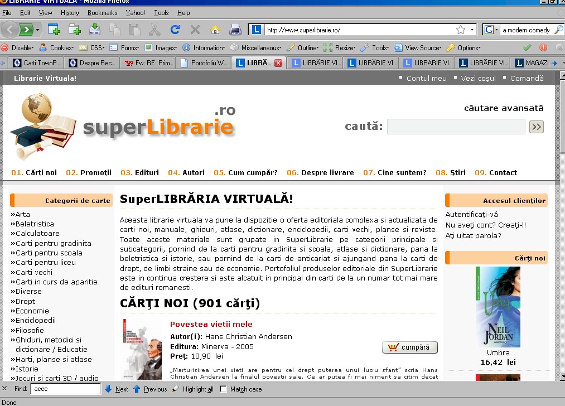Screen dimensions: 565x406
Task: Click the cumpără buy button
Action: point(410,347)
